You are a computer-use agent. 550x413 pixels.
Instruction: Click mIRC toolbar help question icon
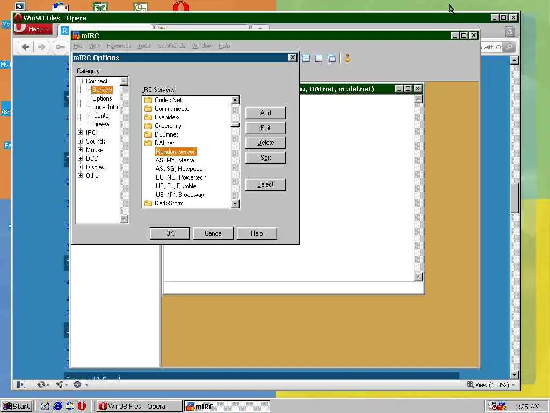coord(348,58)
